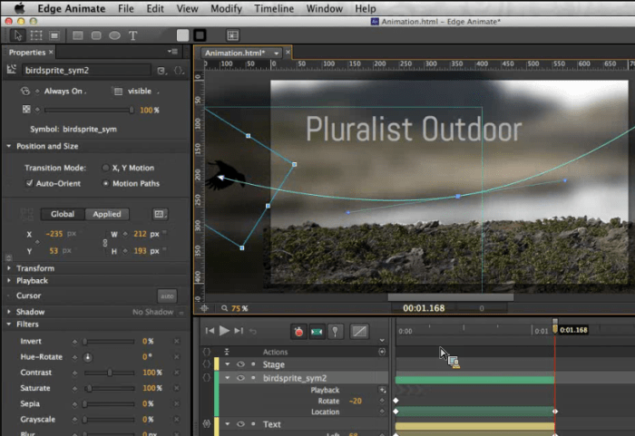Add keyframe for Contrast filter
The height and width of the screenshot is (436, 635).
point(74,373)
